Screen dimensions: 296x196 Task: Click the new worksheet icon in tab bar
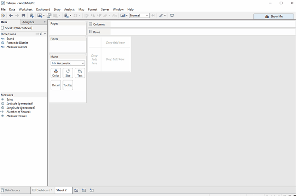click(x=76, y=190)
